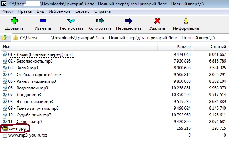
Task: Click the Move (Переместить) arrow icon
Action: [x=129, y=21]
